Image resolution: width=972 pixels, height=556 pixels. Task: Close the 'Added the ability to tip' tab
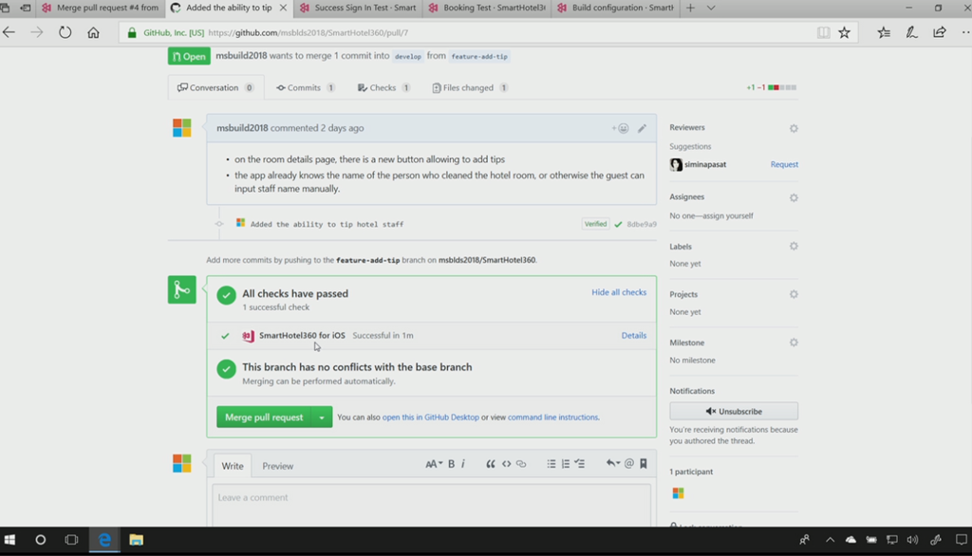coord(283,8)
